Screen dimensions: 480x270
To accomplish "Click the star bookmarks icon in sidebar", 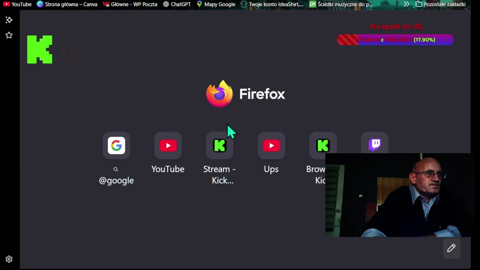I will pyautogui.click(x=9, y=35).
